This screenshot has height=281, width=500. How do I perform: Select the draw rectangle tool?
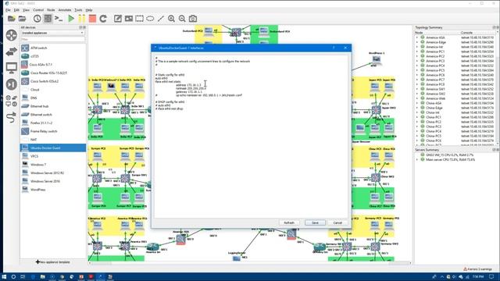click(139, 19)
